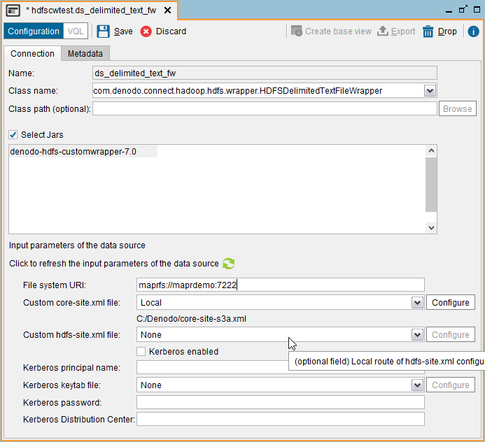Select denodo-hdfs-customwrapper-7.0 jar entry
Viewport: 485px width, 442px height.
tap(83, 152)
